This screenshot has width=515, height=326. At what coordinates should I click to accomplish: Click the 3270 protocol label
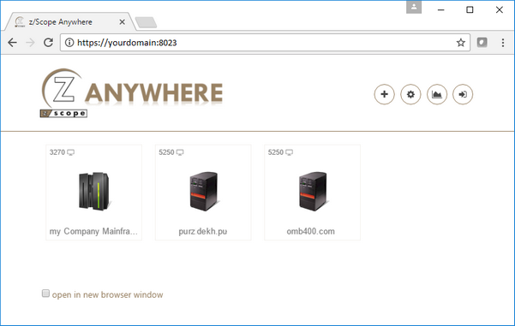click(57, 152)
